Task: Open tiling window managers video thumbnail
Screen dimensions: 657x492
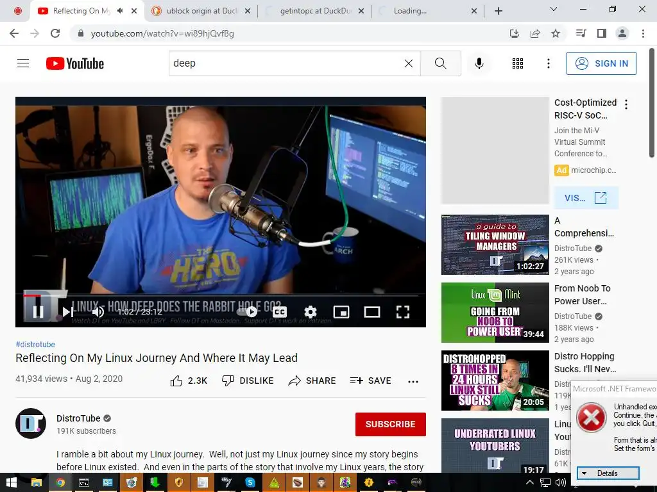Action: (495, 245)
